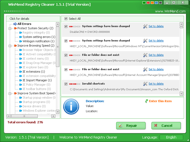
Task: Click blue tag icon of Startup popup window
Action: pyautogui.click(x=20, y=98)
